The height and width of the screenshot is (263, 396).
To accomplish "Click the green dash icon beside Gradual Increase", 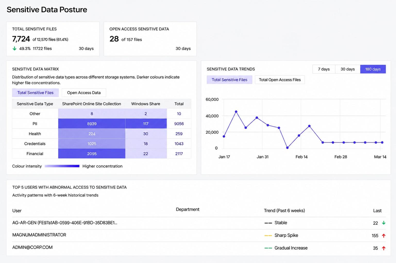I will [268, 248].
